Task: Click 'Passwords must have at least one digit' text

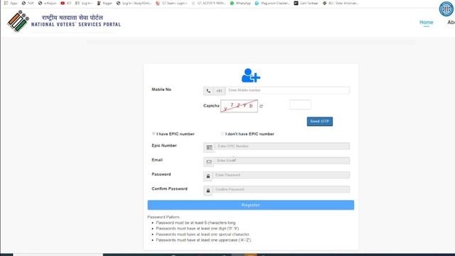Action: pos(198,228)
